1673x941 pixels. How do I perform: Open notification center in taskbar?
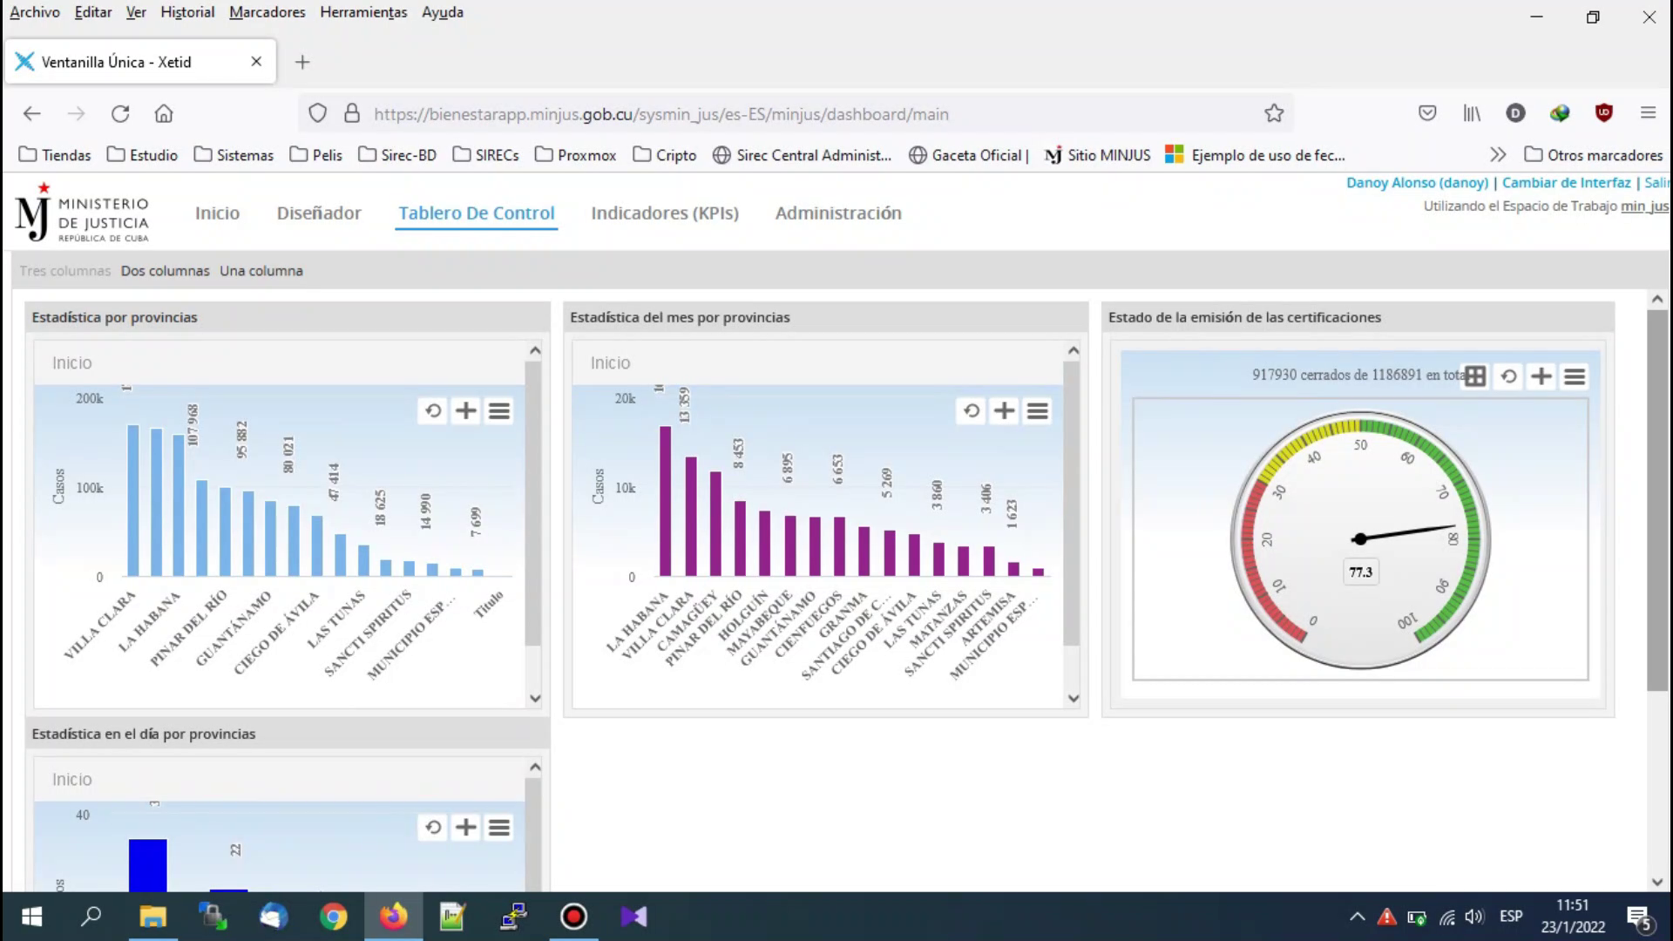[x=1640, y=917]
